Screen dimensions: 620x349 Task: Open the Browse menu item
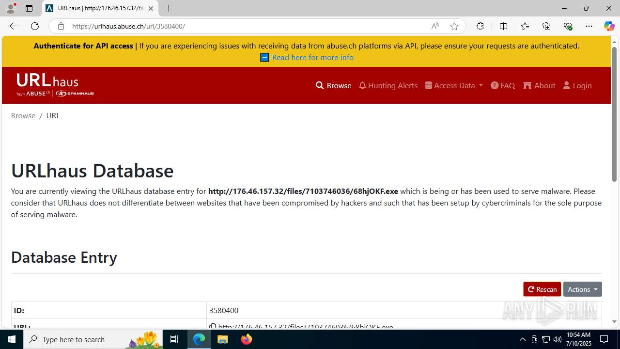(333, 85)
